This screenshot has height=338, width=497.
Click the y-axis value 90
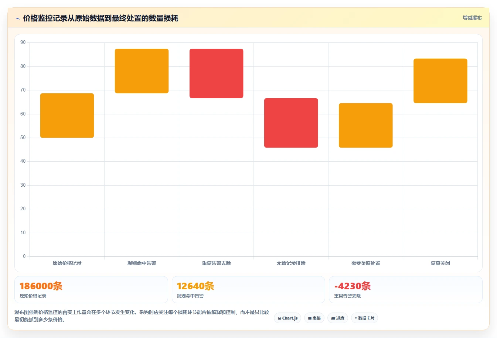pyautogui.click(x=23, y=42)
